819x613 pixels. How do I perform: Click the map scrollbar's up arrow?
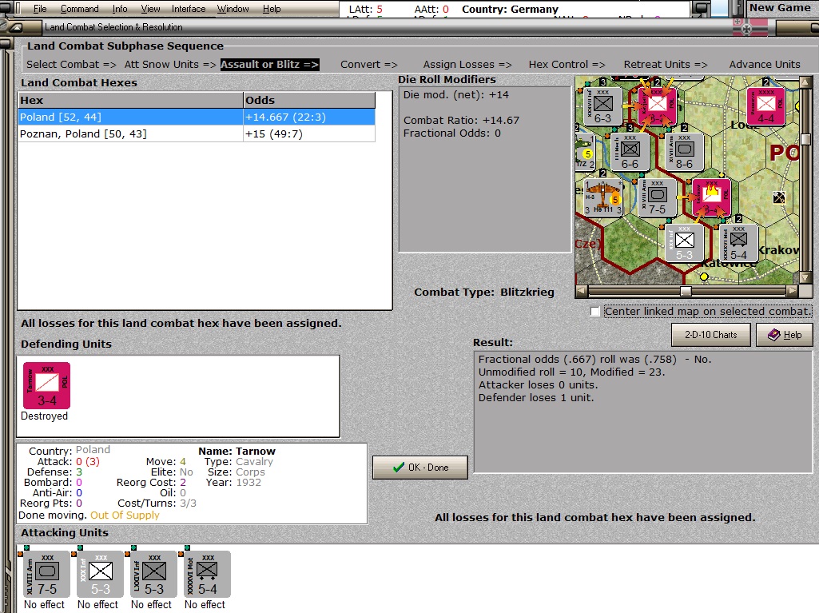point(805,82)
